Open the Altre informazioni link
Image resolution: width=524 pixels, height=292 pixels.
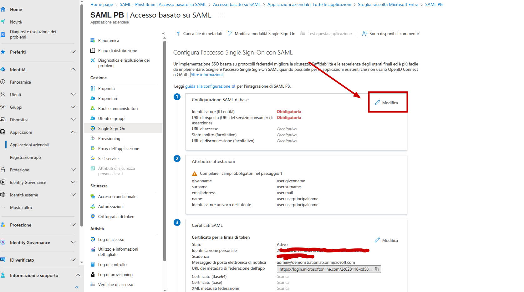click(x=207, y=75)
